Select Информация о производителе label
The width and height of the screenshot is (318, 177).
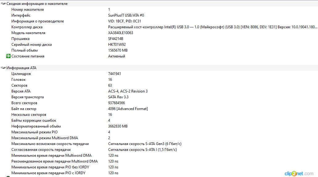[x=38, y=21]
